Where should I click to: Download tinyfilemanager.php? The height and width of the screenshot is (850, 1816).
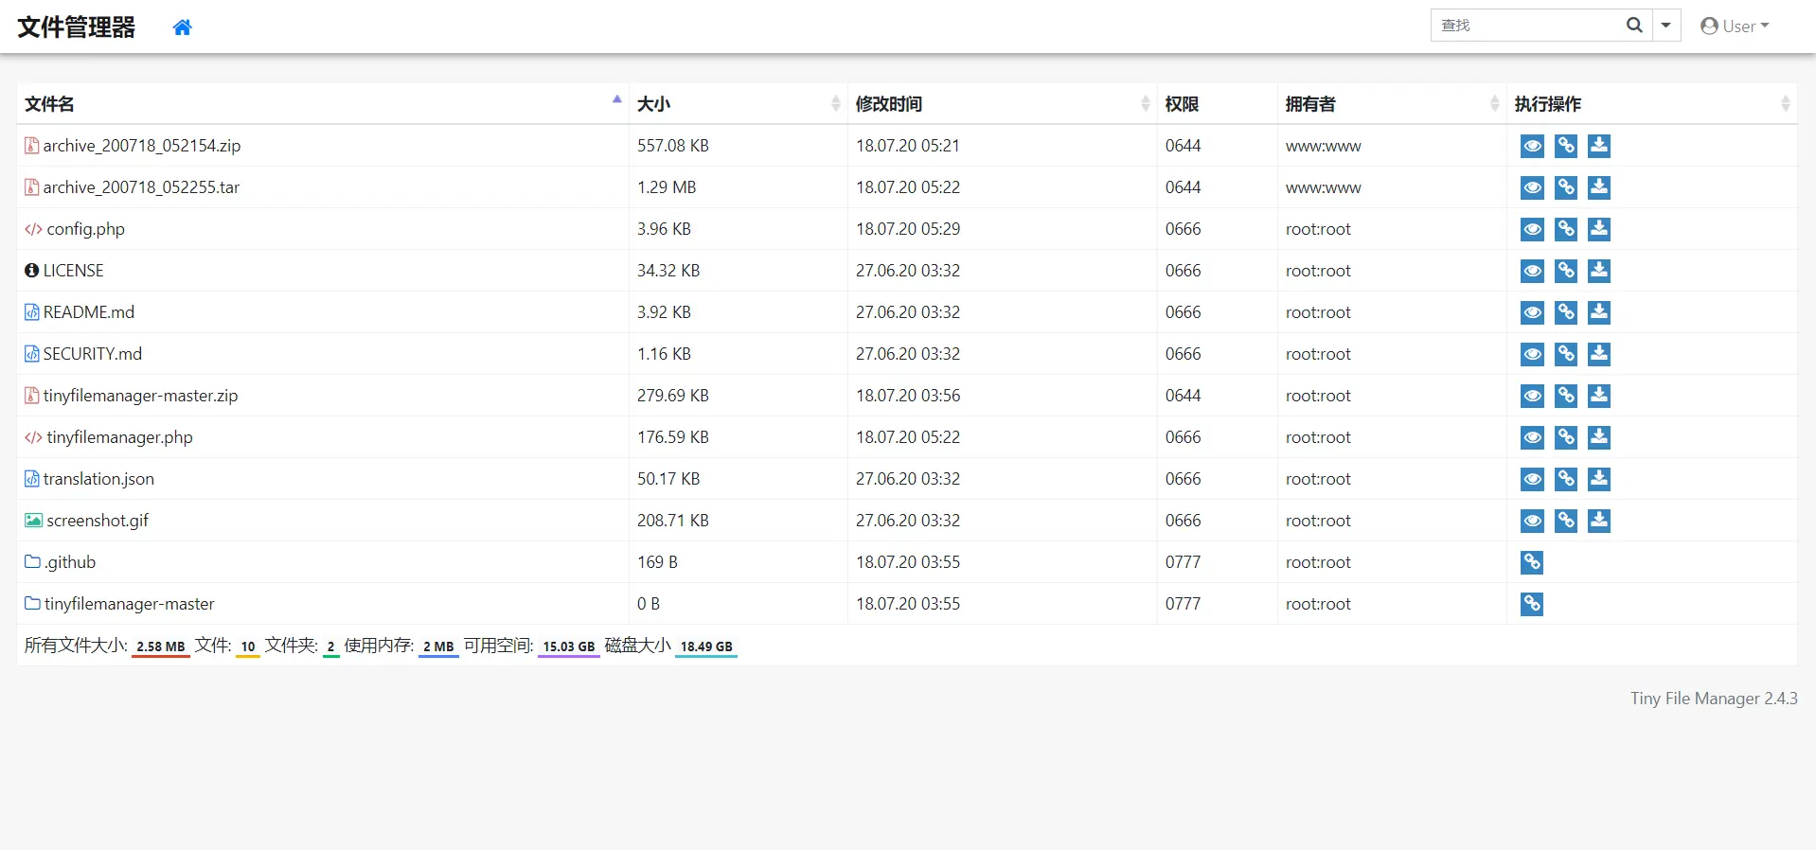pos(1599,437)
